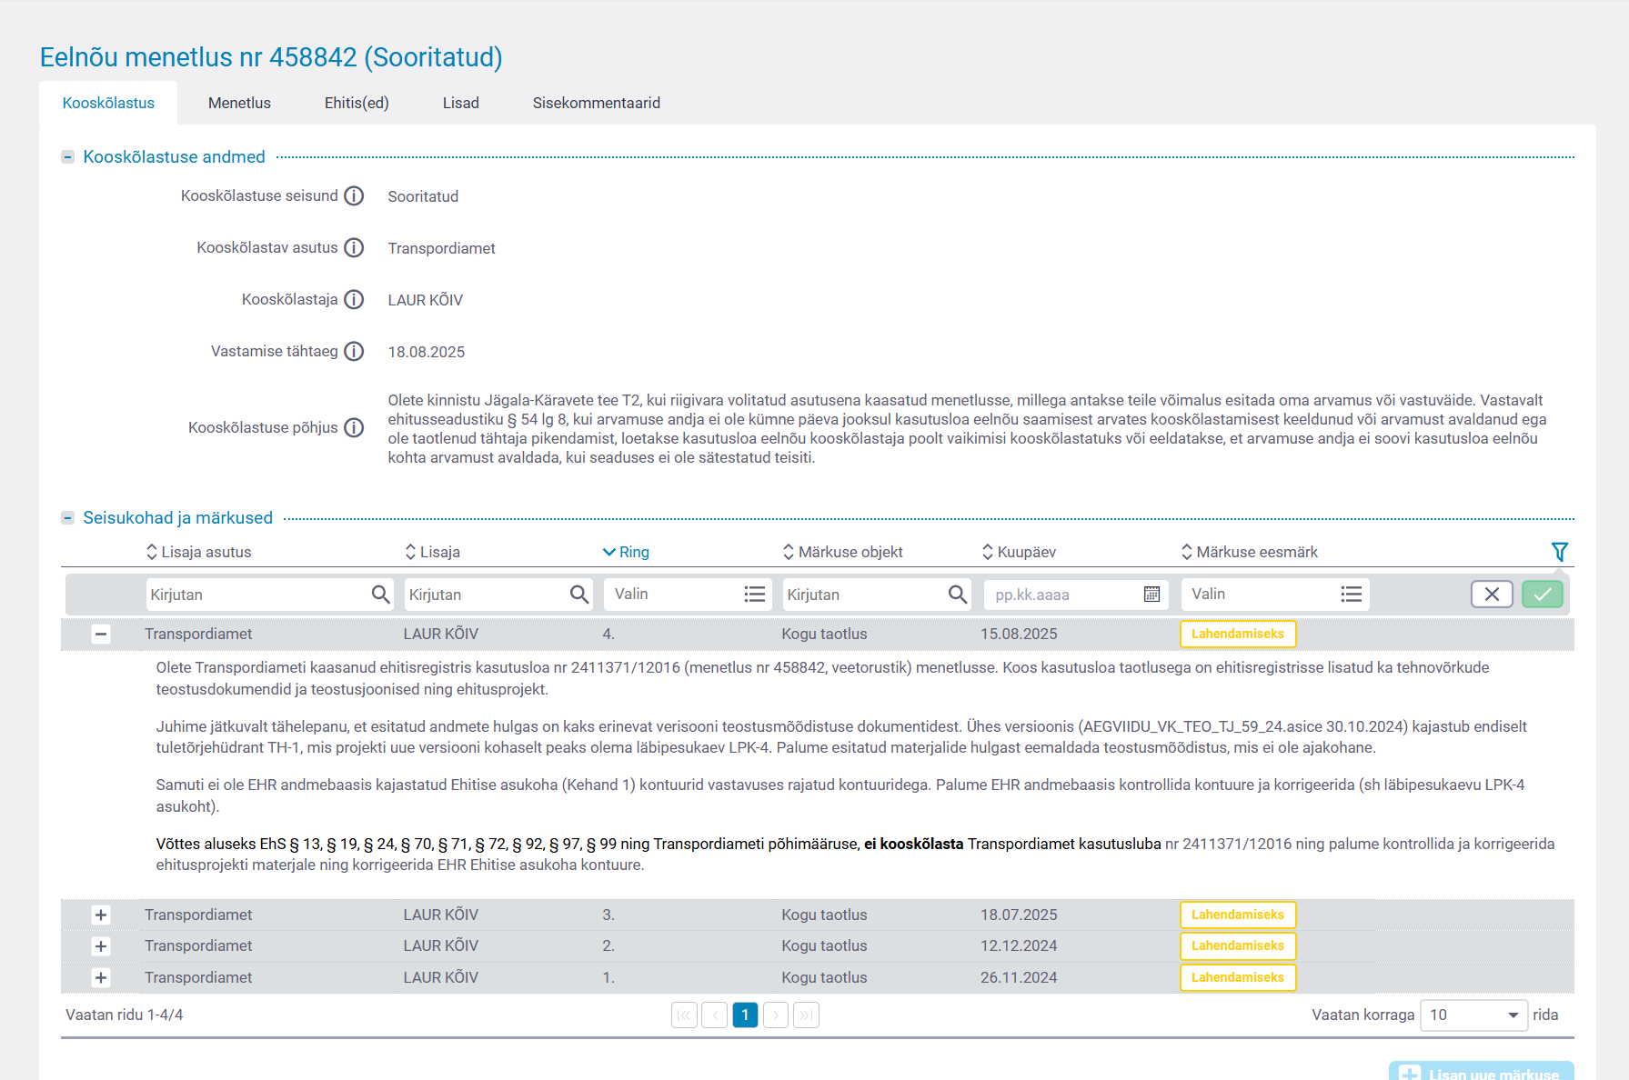Image resolution: width=1629 pixels, height=1080 pixels.
Task: Sort by Lisaja column
Action: [432, 552]
